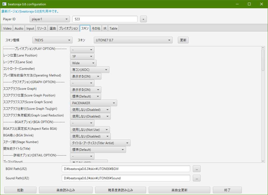Click the 楽曲全更新 button

[179, 190]
